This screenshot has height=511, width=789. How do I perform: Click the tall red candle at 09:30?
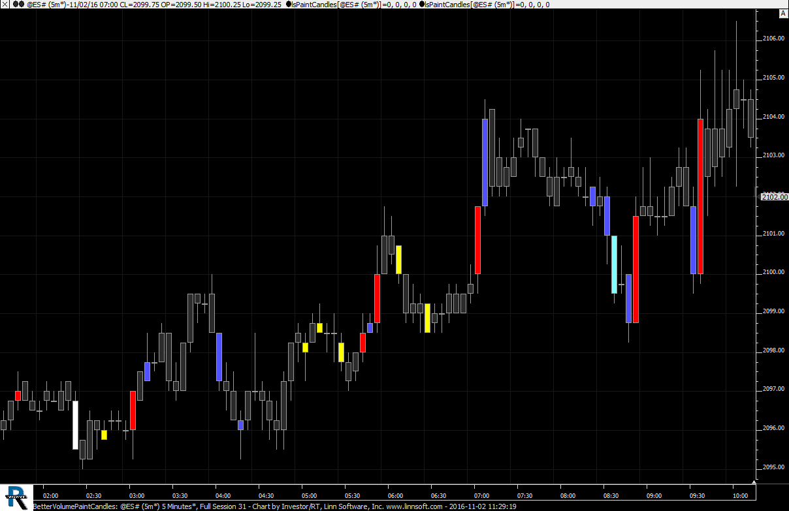click(700, 196)
